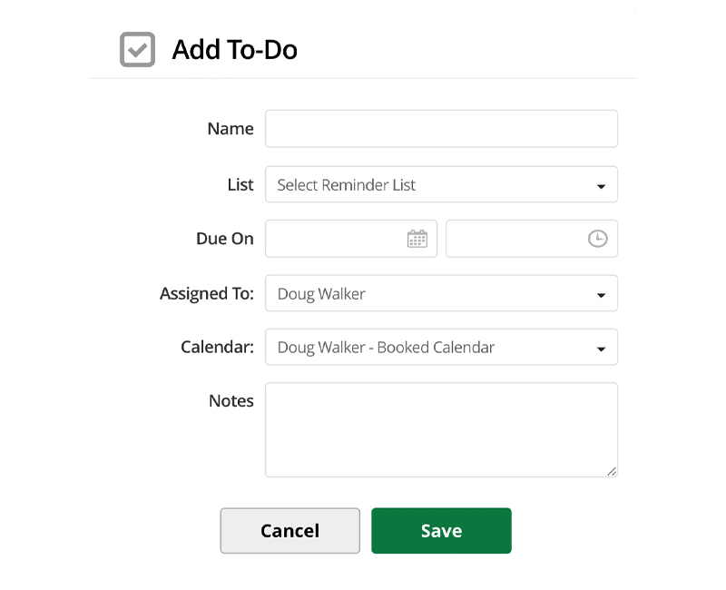Click the Due On date field
Image resolution: width=726 pixels, height=590 pixels.
point(345,238)
